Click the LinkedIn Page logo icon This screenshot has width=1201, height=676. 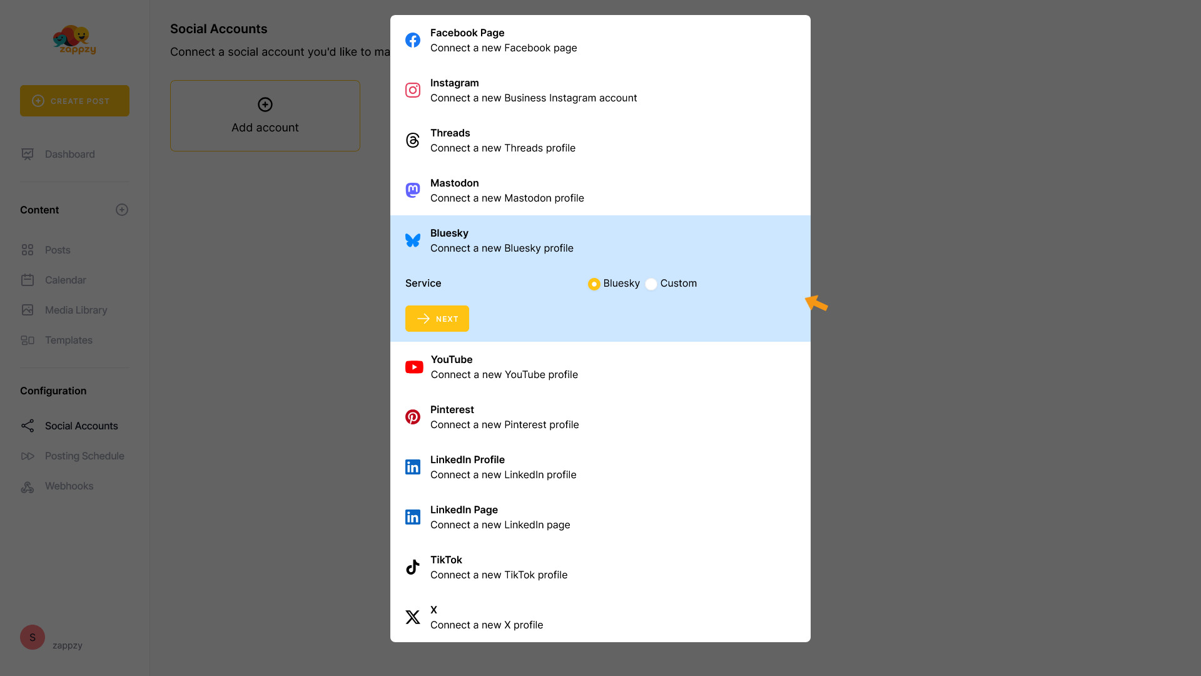tap(413, 517)
